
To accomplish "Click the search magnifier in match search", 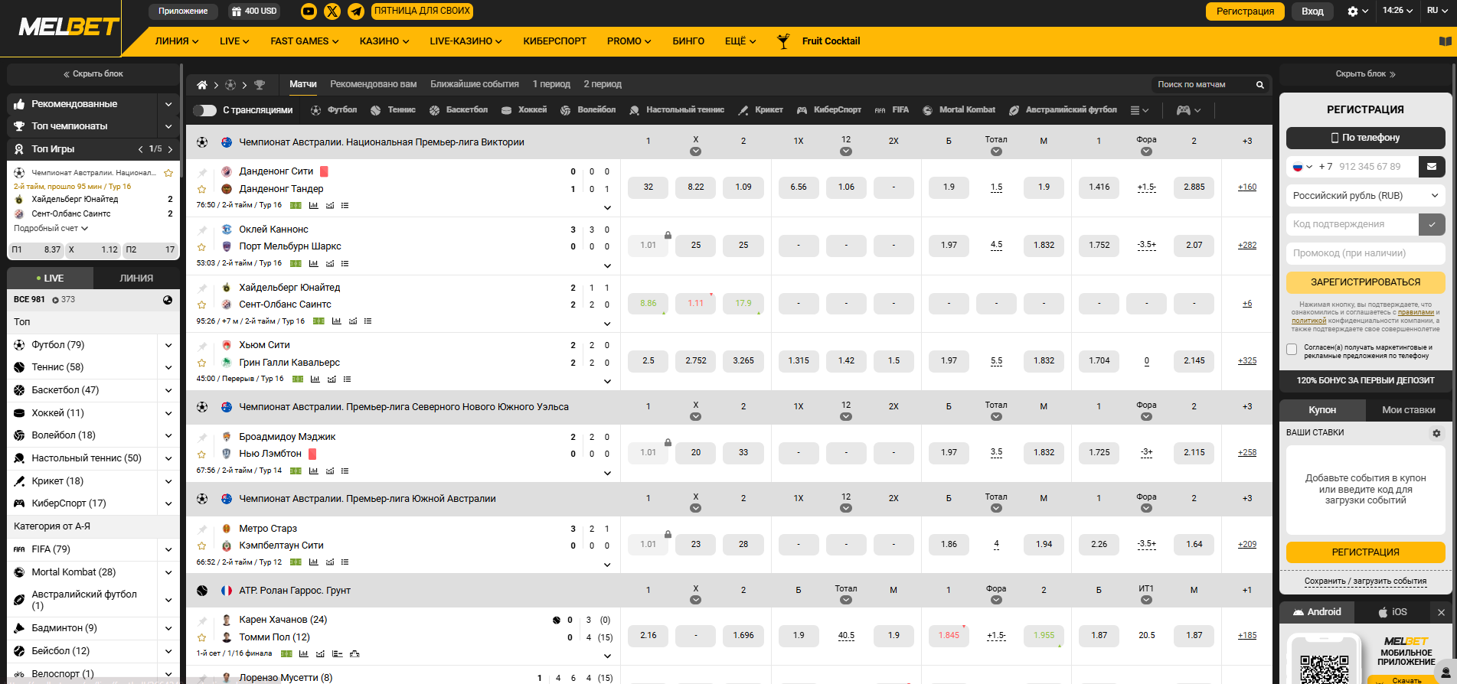I will click(1259, 85).
